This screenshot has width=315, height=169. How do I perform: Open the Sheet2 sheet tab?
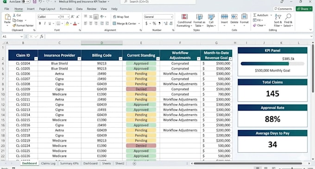(x=120, y=163)
